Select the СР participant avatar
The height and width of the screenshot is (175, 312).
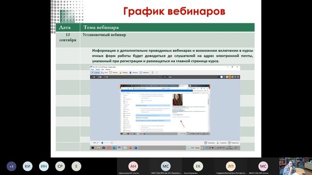60,166
